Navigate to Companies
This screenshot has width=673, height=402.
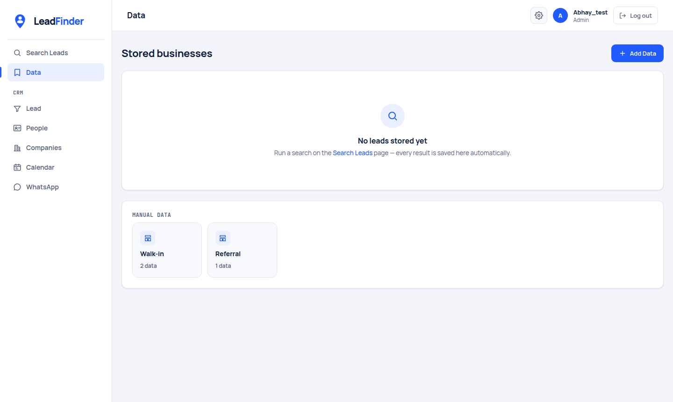click(56, 148)
